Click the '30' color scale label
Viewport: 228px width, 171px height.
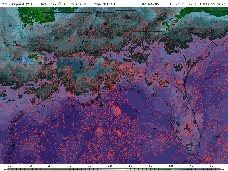(x=110, y=166)
